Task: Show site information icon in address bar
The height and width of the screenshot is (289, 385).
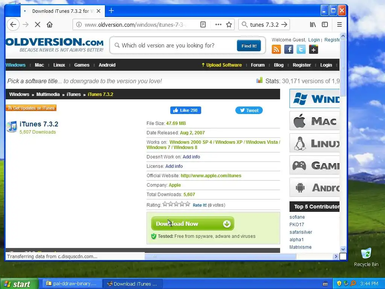Action: tap(79, 24)
